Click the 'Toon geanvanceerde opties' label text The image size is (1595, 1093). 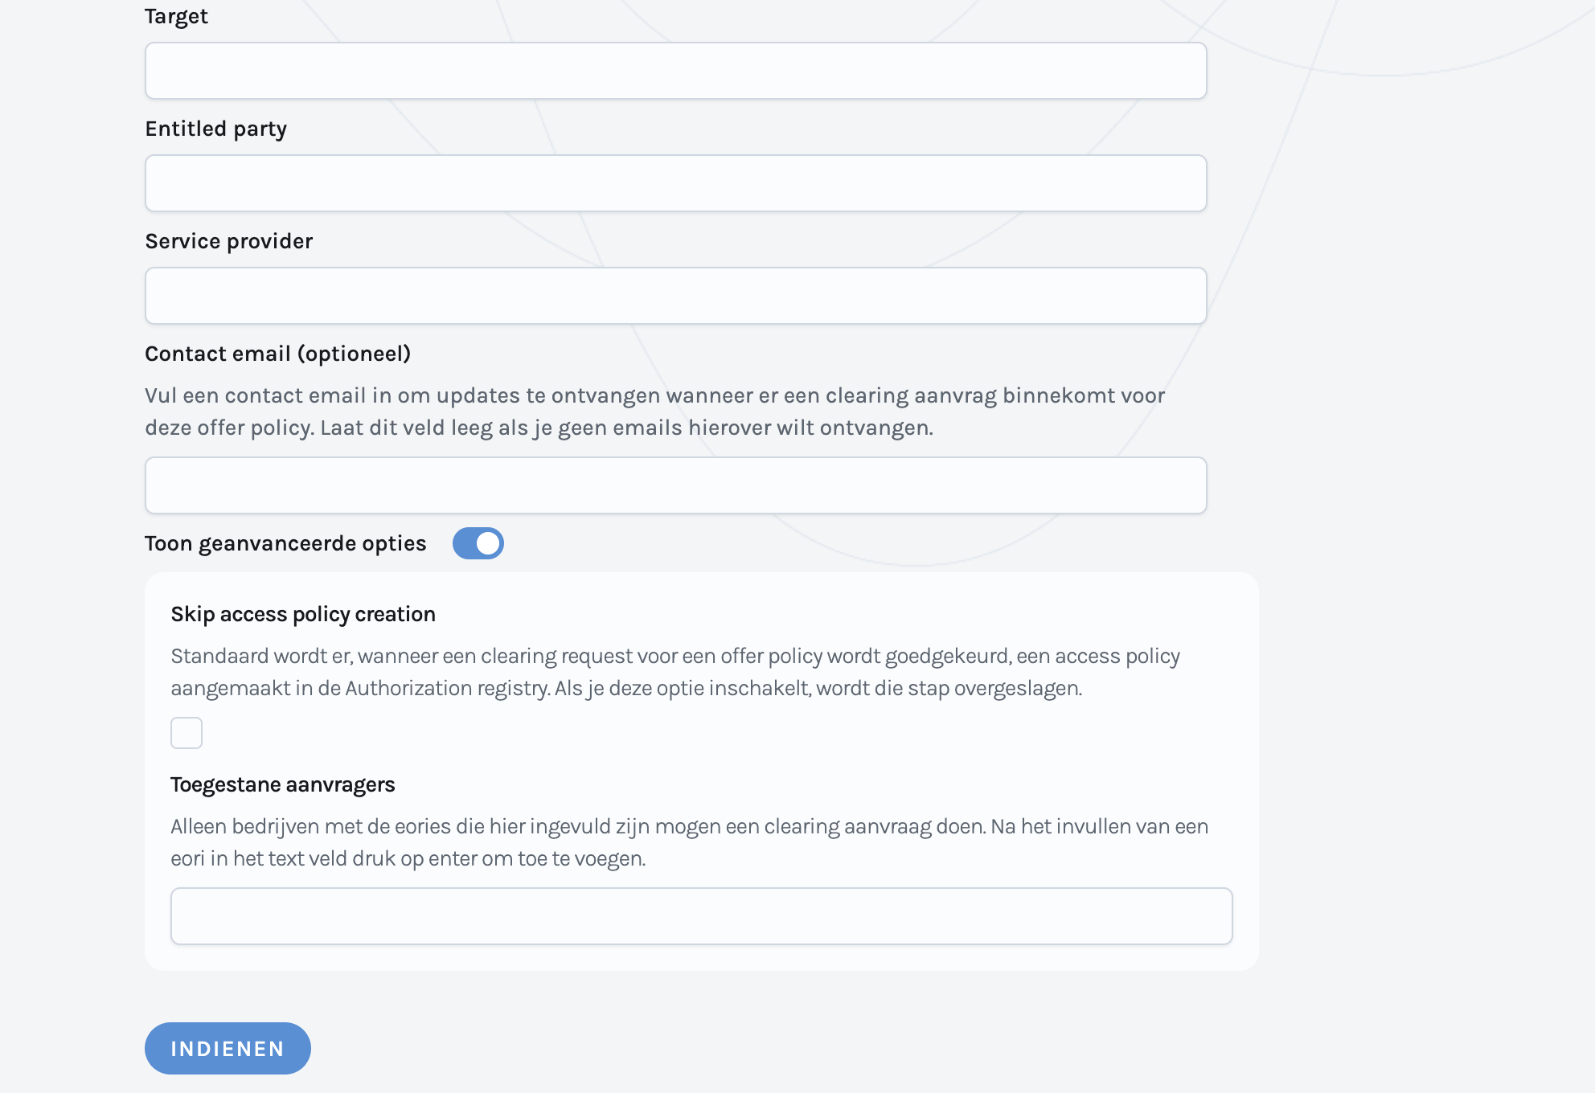point(285,543)
